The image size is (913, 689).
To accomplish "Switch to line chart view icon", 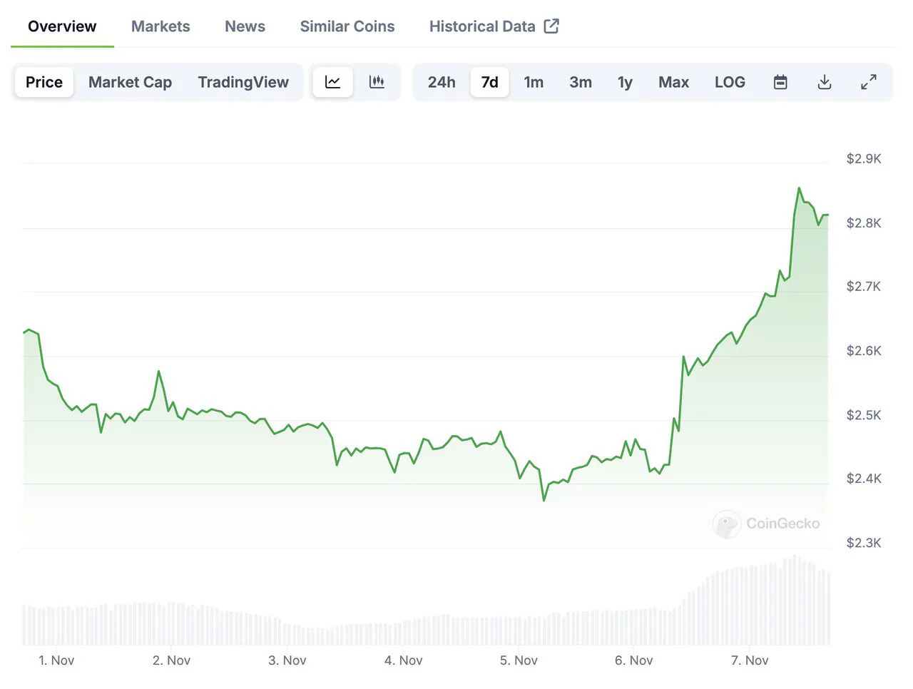I will (x=332, y=82).
